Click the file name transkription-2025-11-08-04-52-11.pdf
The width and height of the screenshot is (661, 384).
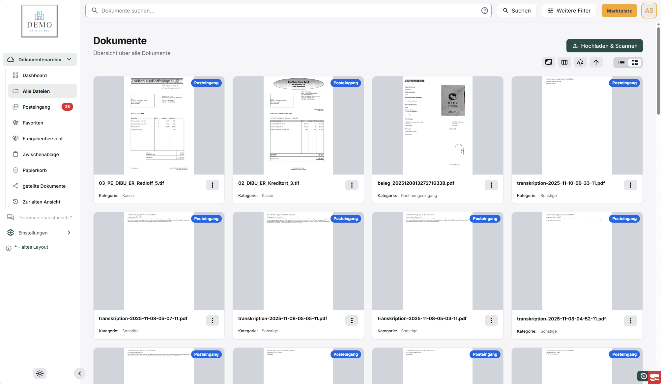561,319
